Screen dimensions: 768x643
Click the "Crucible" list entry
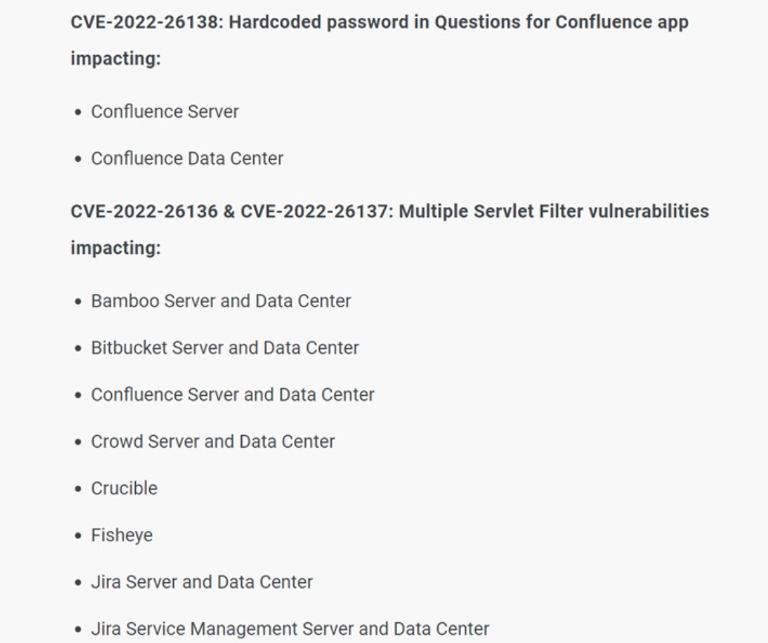pos(124,489)
